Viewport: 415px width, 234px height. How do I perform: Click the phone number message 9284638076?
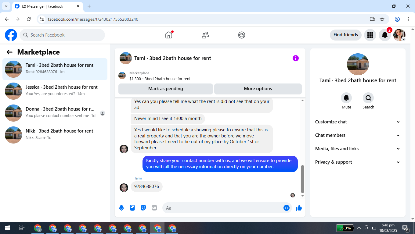pyautogui.click(x=146, y=186)
